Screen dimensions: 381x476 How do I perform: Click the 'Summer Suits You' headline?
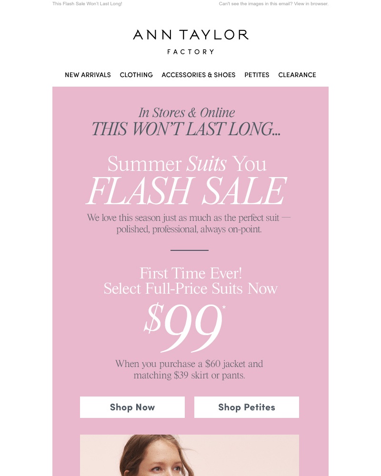pos(187,164)
